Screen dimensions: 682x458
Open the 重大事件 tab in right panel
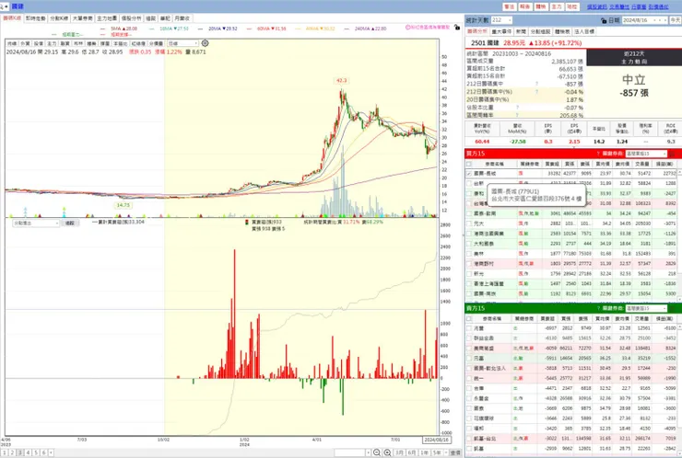[501, 31]
